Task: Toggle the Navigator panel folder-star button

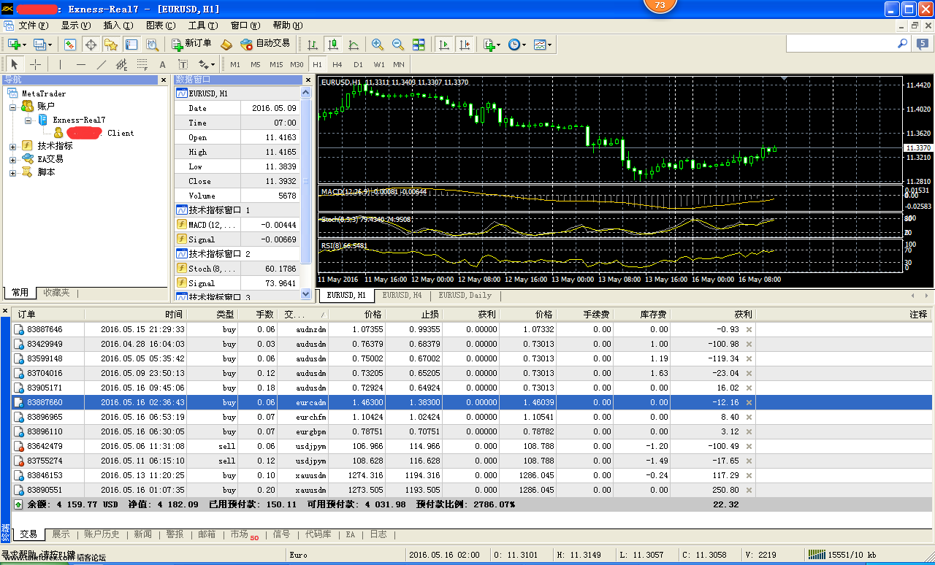Action: (111, 45)
